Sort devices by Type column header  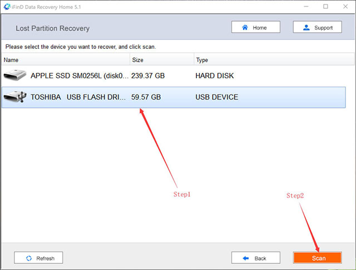click(x=274, y=60)
